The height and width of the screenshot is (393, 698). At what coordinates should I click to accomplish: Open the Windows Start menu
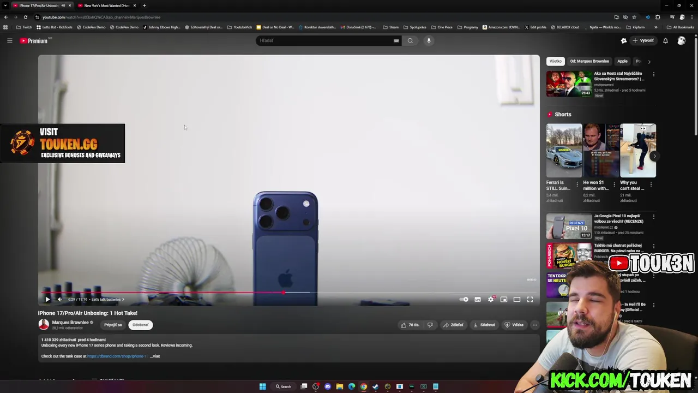click(262, 386)
